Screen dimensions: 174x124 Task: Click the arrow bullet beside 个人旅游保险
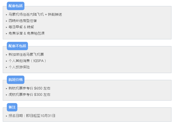[x=7, y=68]
